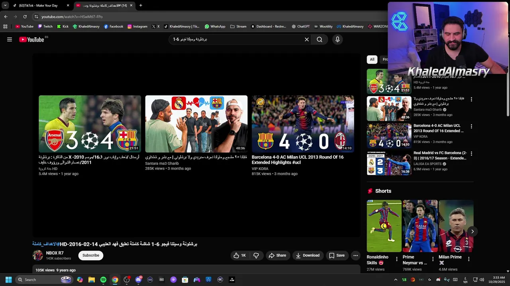
Task: Dislike the video with thumbs down
Action: (x=256, y=255)
